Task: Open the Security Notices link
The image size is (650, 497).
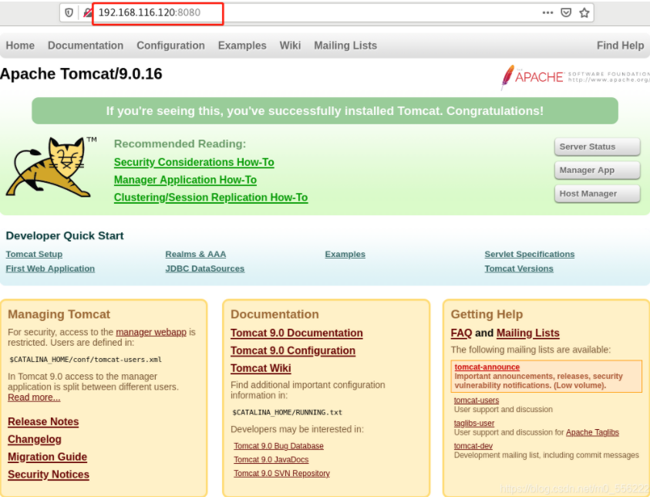Action: click(x=49, y=474)
